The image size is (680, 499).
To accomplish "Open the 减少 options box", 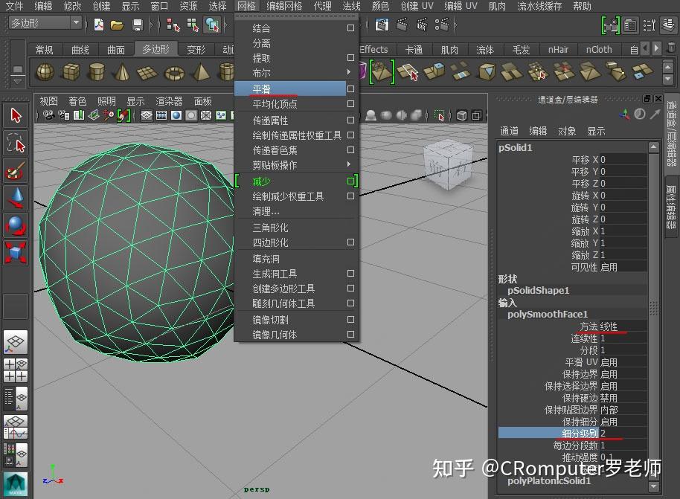I will [x=350, y=181].
